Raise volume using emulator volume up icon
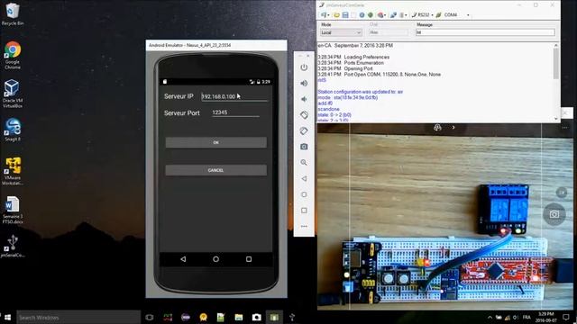The height and width of the screenshot is (324, 577). pyautogui.click(x=304, y=84)
